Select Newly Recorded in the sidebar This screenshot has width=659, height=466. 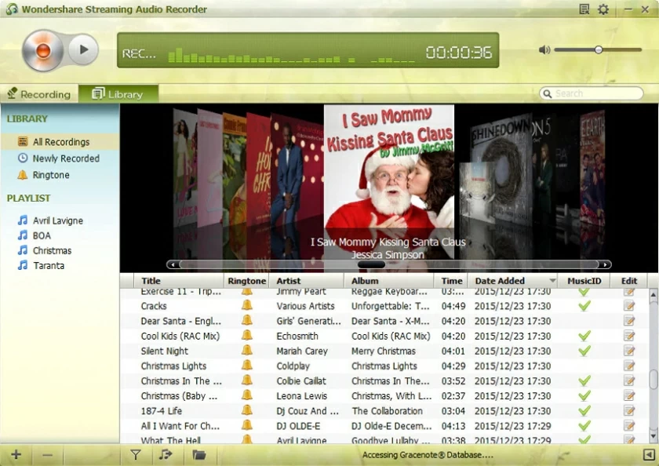pyautogui.click(x=67, y=158)
